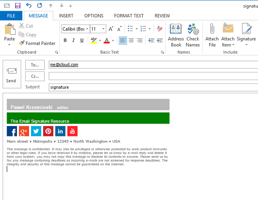The width and height of the screenshot is (258, 200).
Task: Expand the Signature dropdown
Action: click(x=246, y=45)
